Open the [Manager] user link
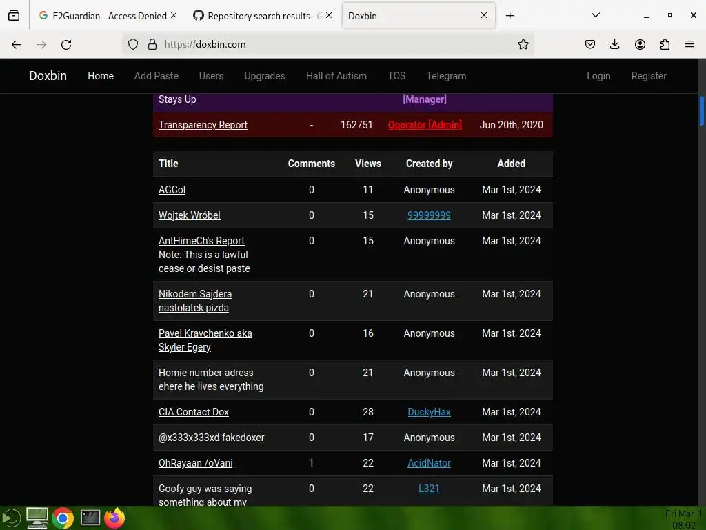 pos(425,99)
